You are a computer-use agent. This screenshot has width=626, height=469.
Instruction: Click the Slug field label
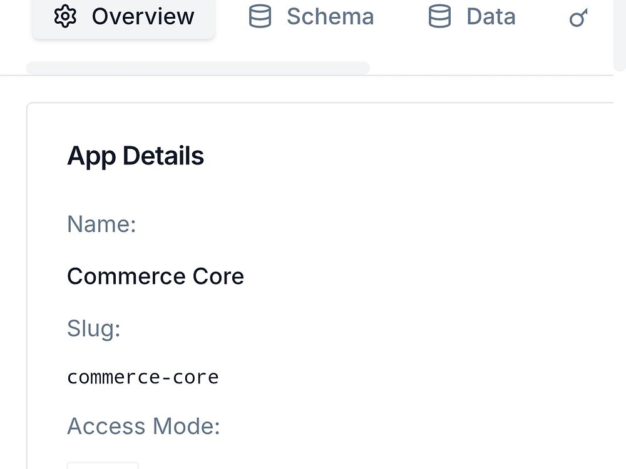(x=94, y=328)
